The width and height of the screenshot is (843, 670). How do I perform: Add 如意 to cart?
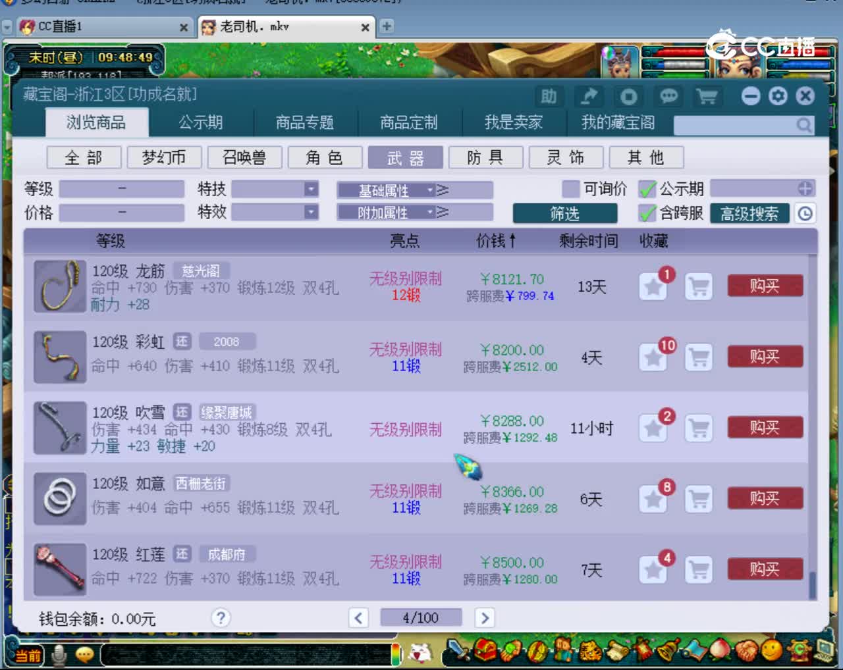point(699,500)
